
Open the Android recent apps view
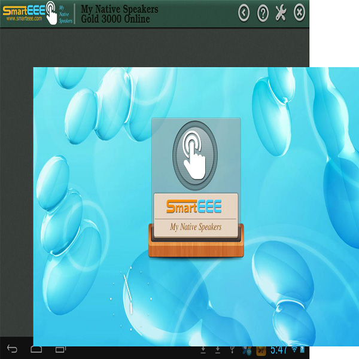[60, 349]
